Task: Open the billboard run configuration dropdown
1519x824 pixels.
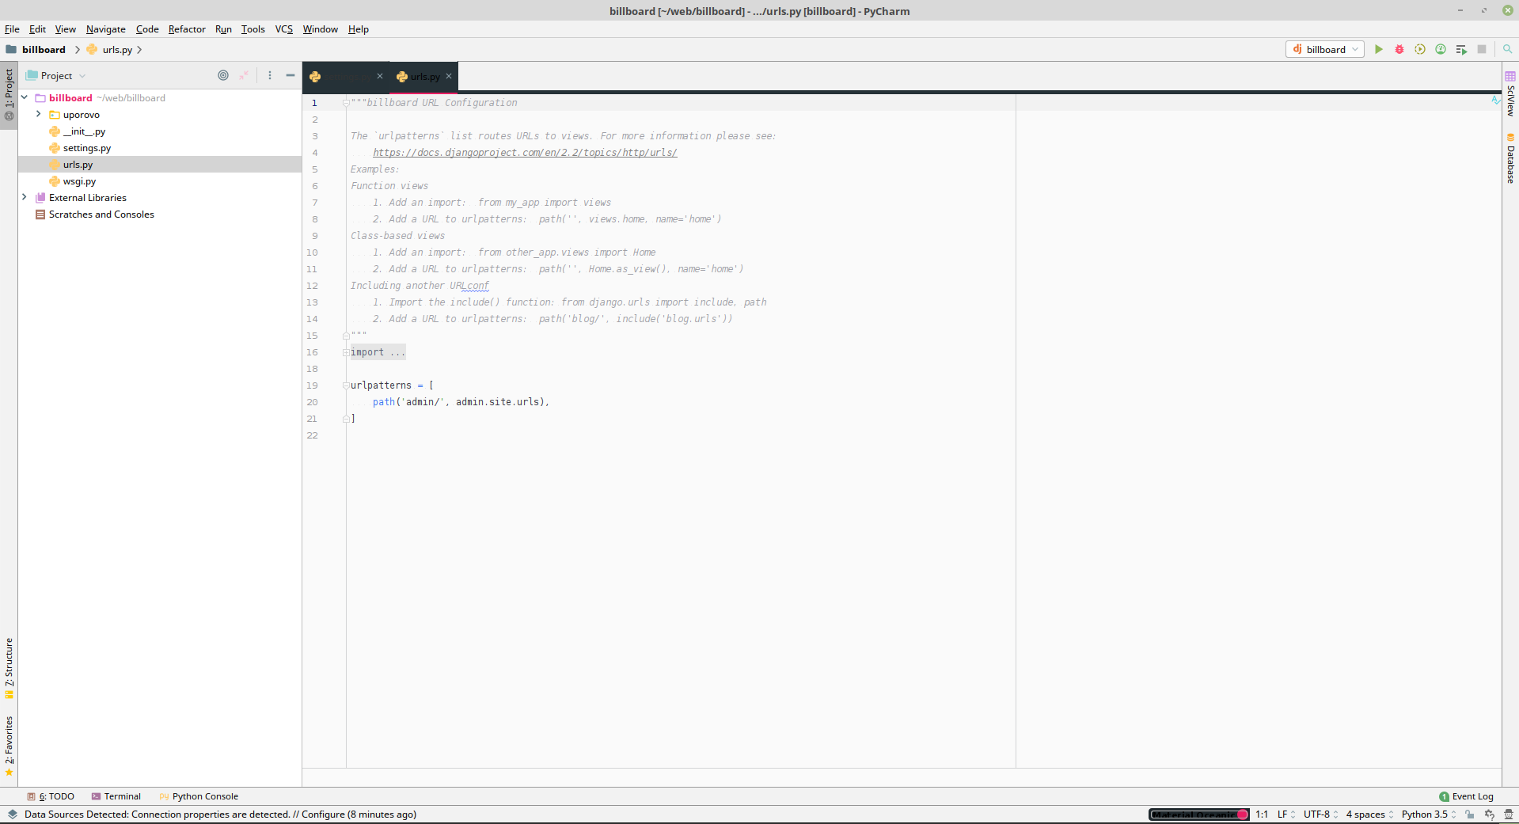Action: [x=1325, y=49]
